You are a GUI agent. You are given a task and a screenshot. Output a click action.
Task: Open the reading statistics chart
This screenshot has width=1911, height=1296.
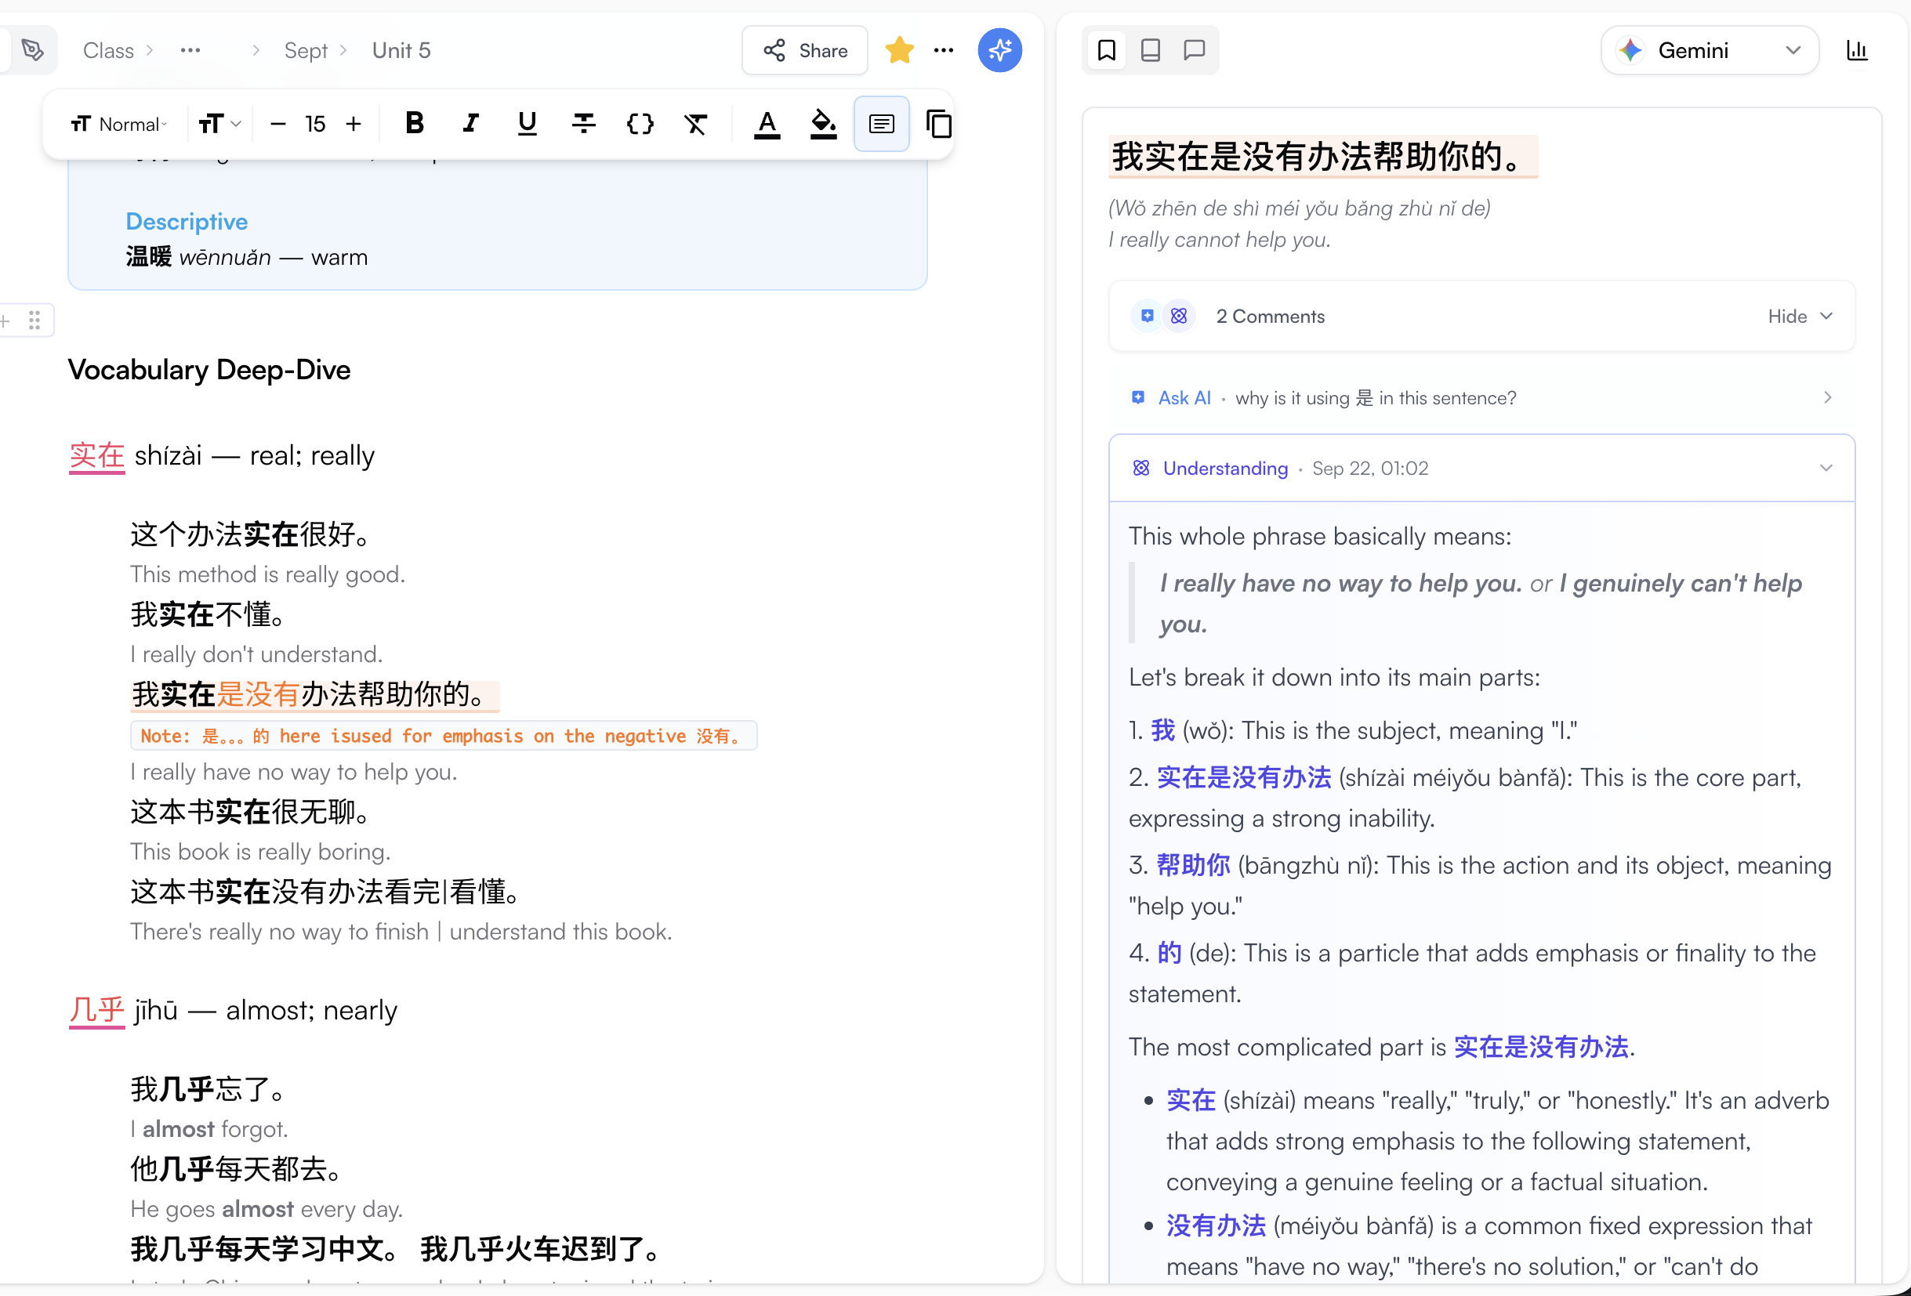1857,50
